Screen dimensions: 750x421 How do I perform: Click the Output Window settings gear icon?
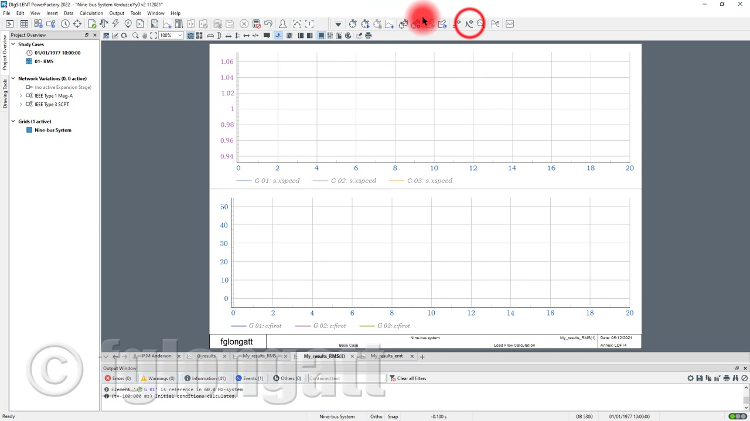pos(690,378)
